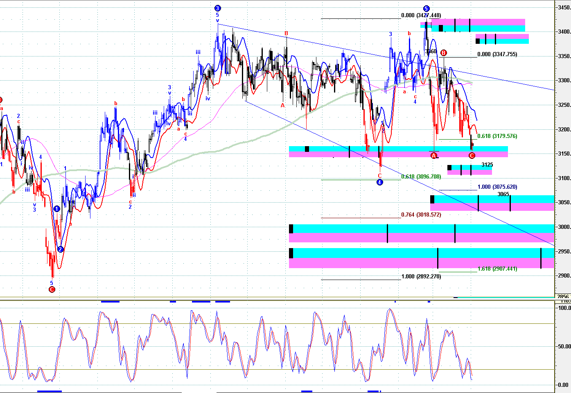Screen dimensions: 571x393
Task: Select the red circled A wave marker
Action: [434, 156]
